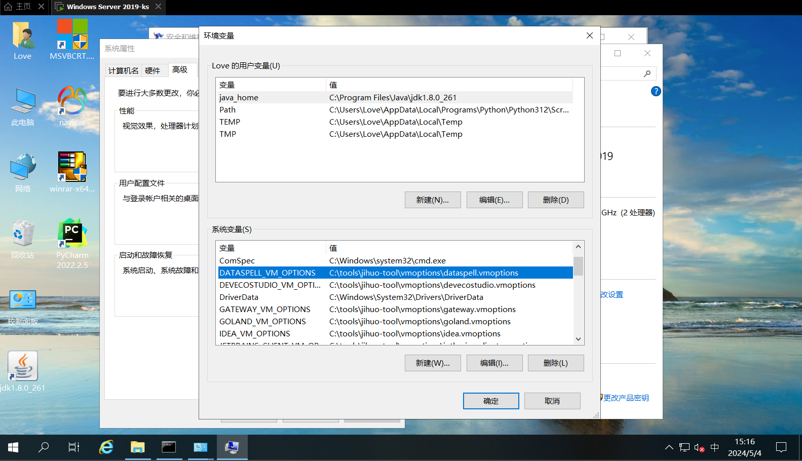Click 新建(W)... for system variables
This screenshot has height=461, width=802.
(x=433, y=363)
